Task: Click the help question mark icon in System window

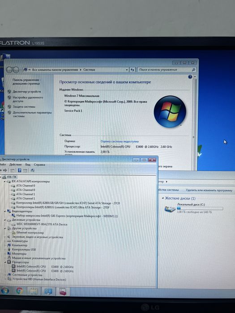Action: click(190, 77)
